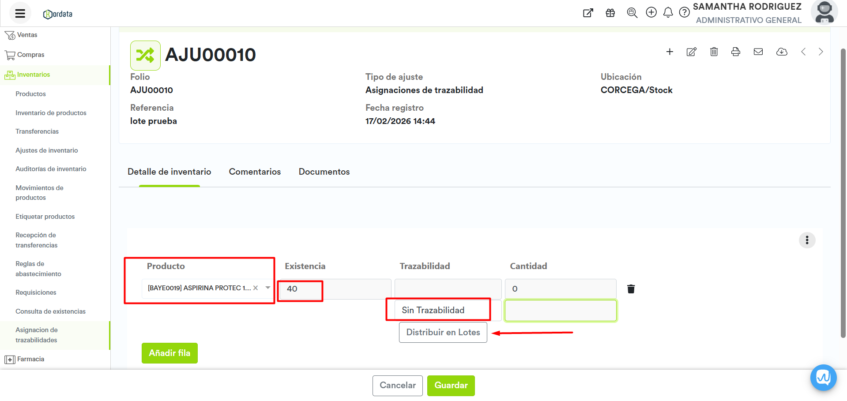Go to next record arrow
847x401 pixels.
[821, 52]
